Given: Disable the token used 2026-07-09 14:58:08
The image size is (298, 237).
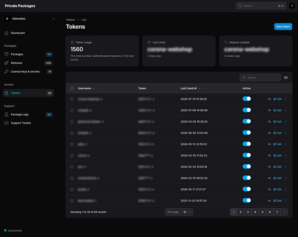Looking at the screenshot, I should [247, 110].
